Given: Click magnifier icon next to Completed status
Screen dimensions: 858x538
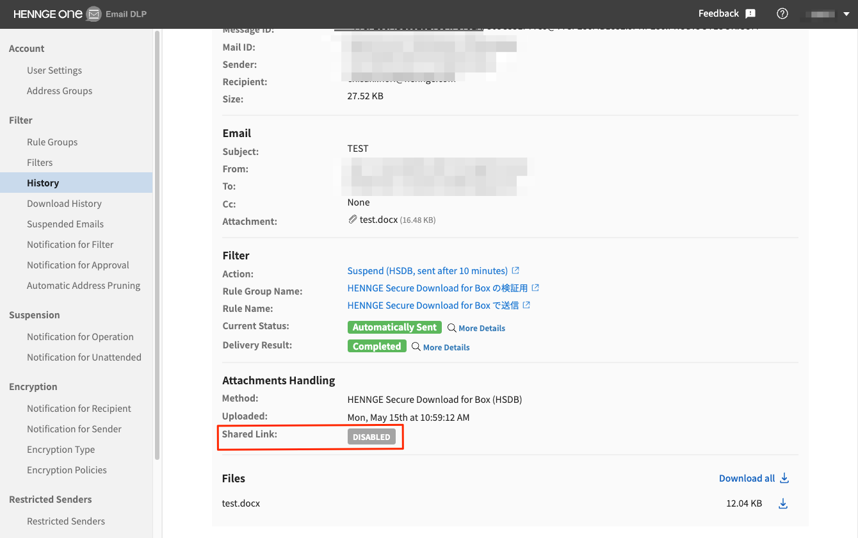Looking at the screenshot, I should (x=416, y=346).
